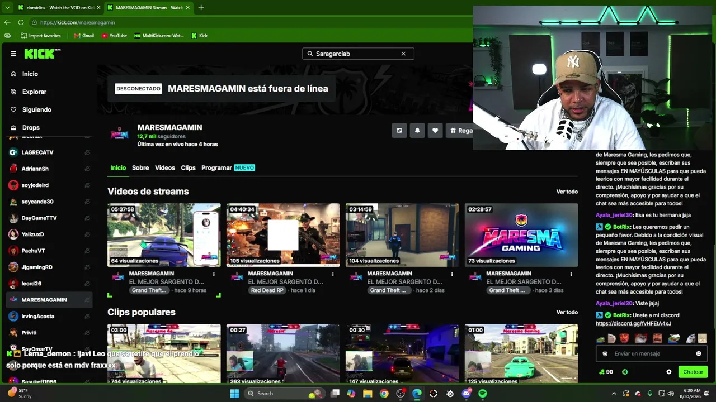Go back with the browser back arrow
This screenshot has height=402, width=716.
click(x=7, y=22)
